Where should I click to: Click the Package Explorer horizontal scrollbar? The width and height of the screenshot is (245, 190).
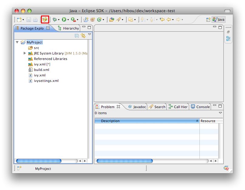point(39,161)
